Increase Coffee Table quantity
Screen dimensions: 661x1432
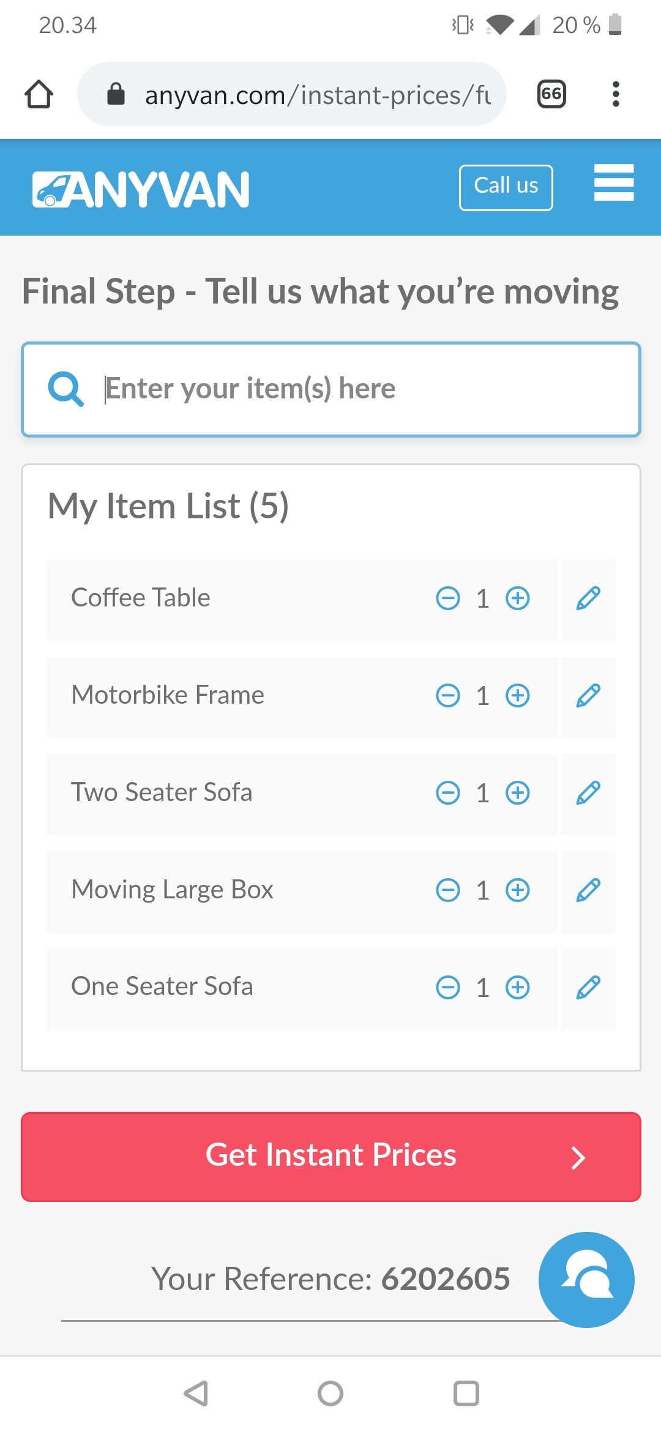[x=518, y=599]
